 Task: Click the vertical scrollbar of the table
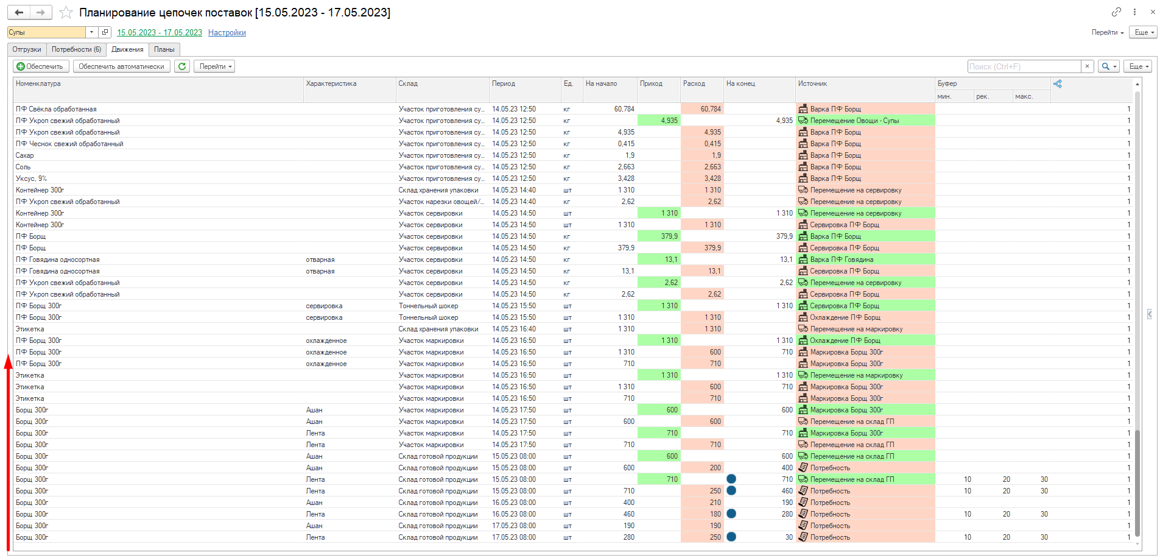point(1137,305)
